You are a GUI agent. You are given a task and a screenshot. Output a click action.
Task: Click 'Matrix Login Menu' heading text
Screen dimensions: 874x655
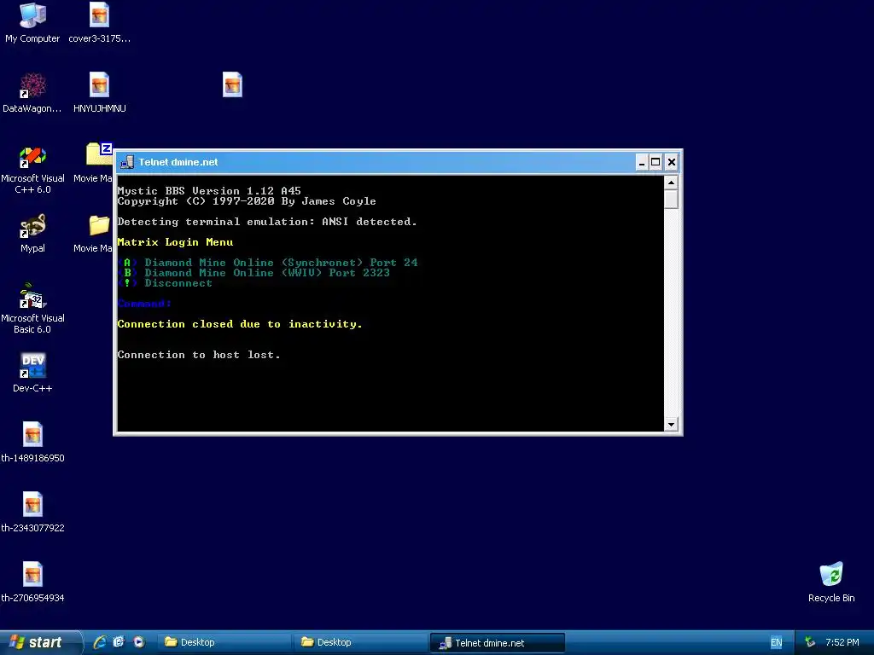(x=175, y=242)
